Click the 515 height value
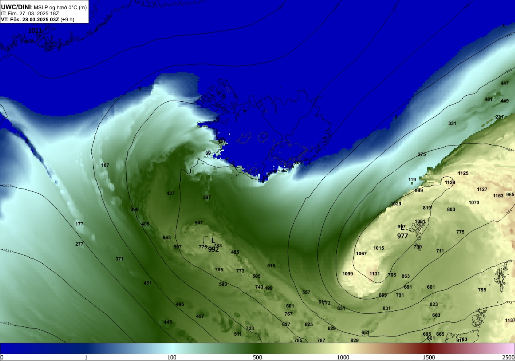 click(271, 266)
